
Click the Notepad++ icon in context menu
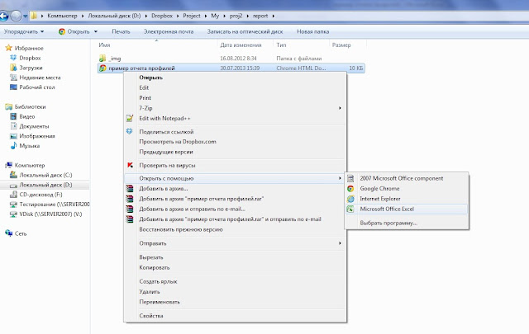click(130, 118)
